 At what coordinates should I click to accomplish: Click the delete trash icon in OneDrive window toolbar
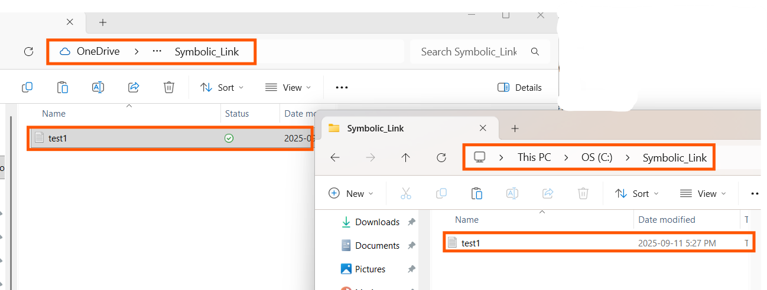169,87
